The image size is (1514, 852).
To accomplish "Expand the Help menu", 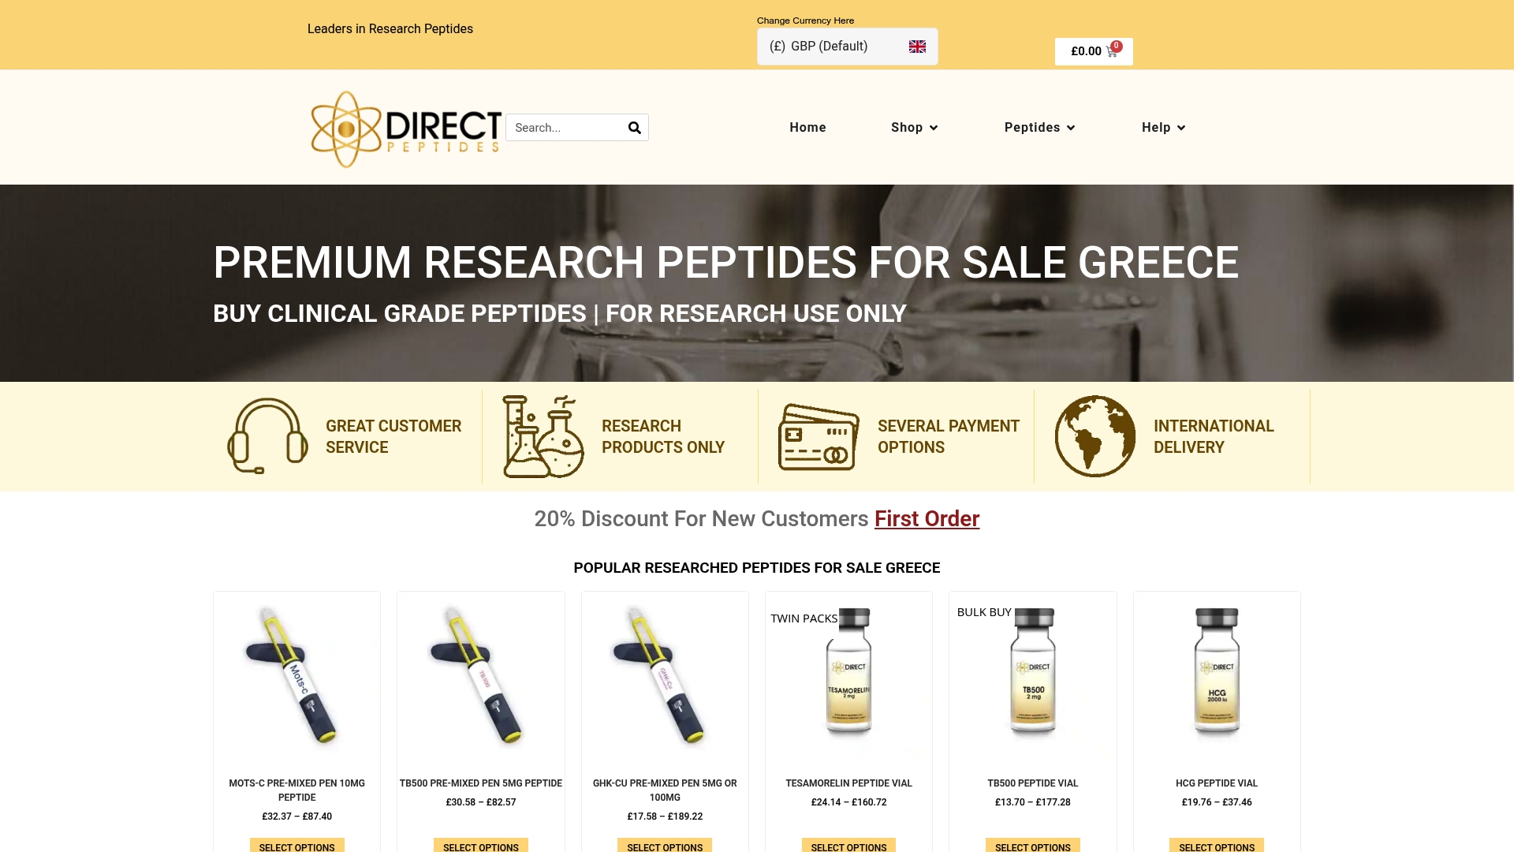I will pos(1164,128).
